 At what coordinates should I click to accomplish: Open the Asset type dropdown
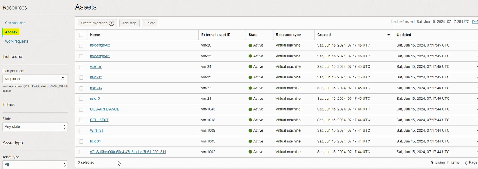[x=35, y=164]
